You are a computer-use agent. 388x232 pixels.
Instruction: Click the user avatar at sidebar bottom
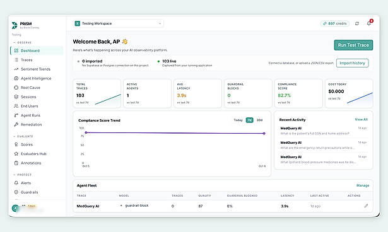pos(15,208)
